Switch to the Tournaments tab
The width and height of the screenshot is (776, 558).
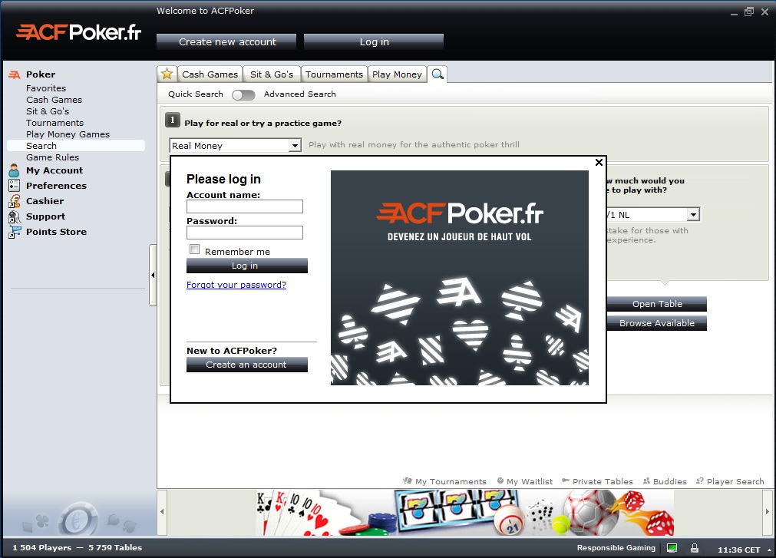[334, 74]
